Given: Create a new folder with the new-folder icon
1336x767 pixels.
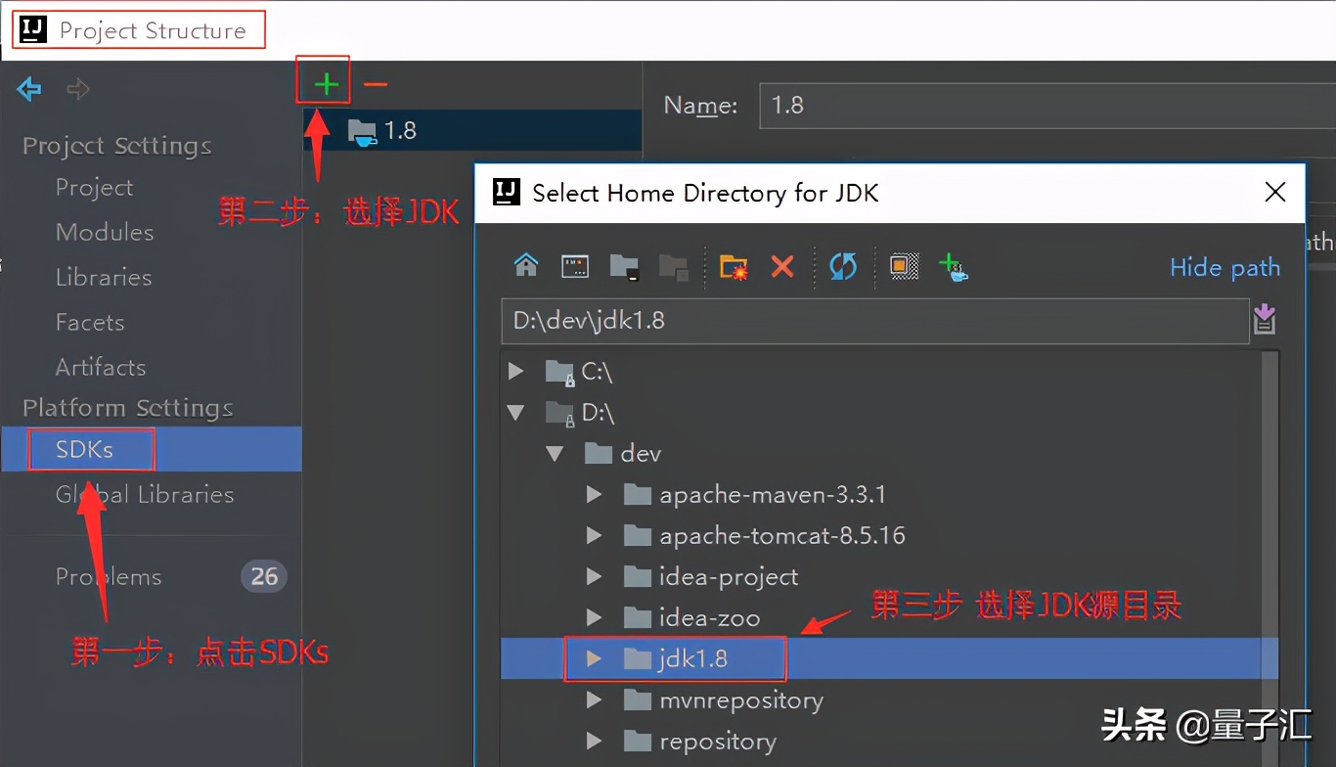Looking at the screenshot, I should point(732,265).
